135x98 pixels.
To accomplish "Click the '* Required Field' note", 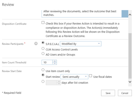I will [12, 93].
